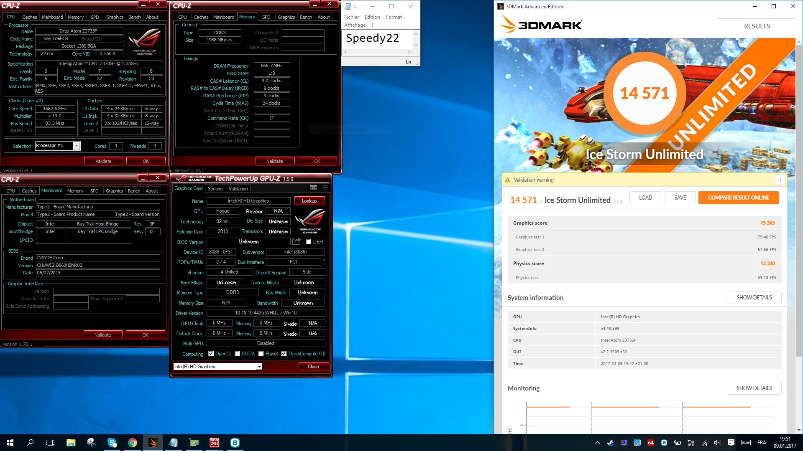
Task: Open the Intel(R) HD Graphics GPU selector dropdown
Action: click(x=259, y=367)
